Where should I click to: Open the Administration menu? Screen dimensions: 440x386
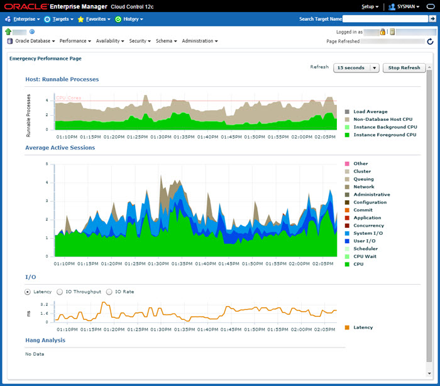(200, 41)
